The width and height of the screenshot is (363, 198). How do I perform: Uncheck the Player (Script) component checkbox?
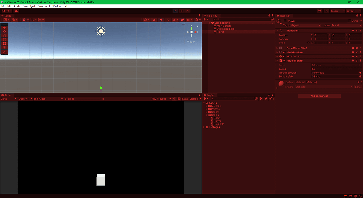pyautogui.click(x=284, y=61)
